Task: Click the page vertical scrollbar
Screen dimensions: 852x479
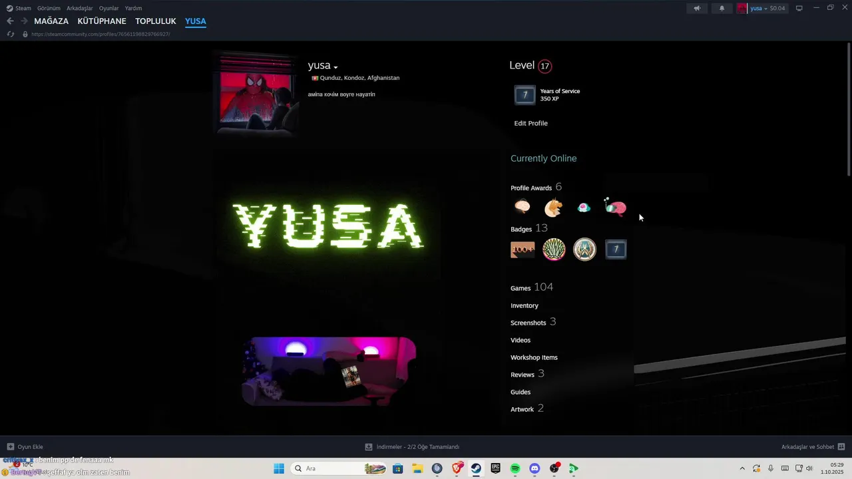Action: 849,110
